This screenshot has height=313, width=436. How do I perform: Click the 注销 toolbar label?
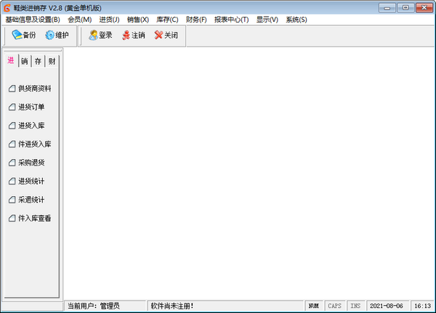pyautogui.click(x=138, y=36)
